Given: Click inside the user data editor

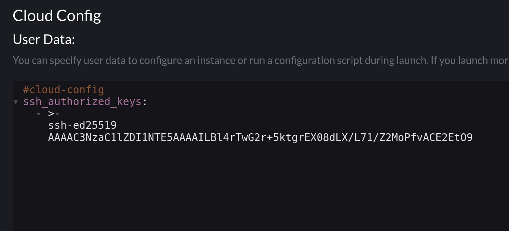Looking at the screenshot, I should point(222,167).
